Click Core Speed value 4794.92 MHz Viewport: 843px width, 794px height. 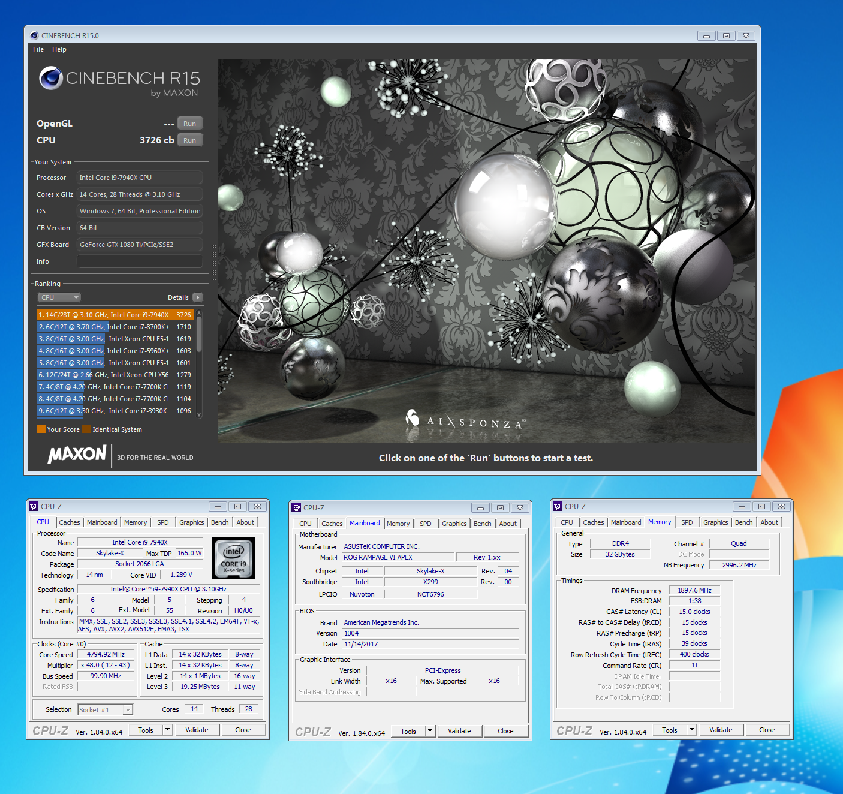pos(106,655)
